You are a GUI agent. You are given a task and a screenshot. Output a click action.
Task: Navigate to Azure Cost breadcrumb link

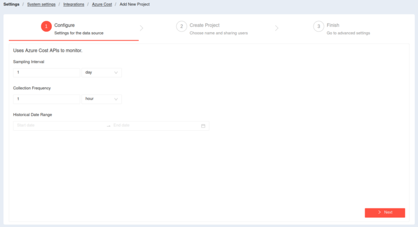(x=101, y=4)
